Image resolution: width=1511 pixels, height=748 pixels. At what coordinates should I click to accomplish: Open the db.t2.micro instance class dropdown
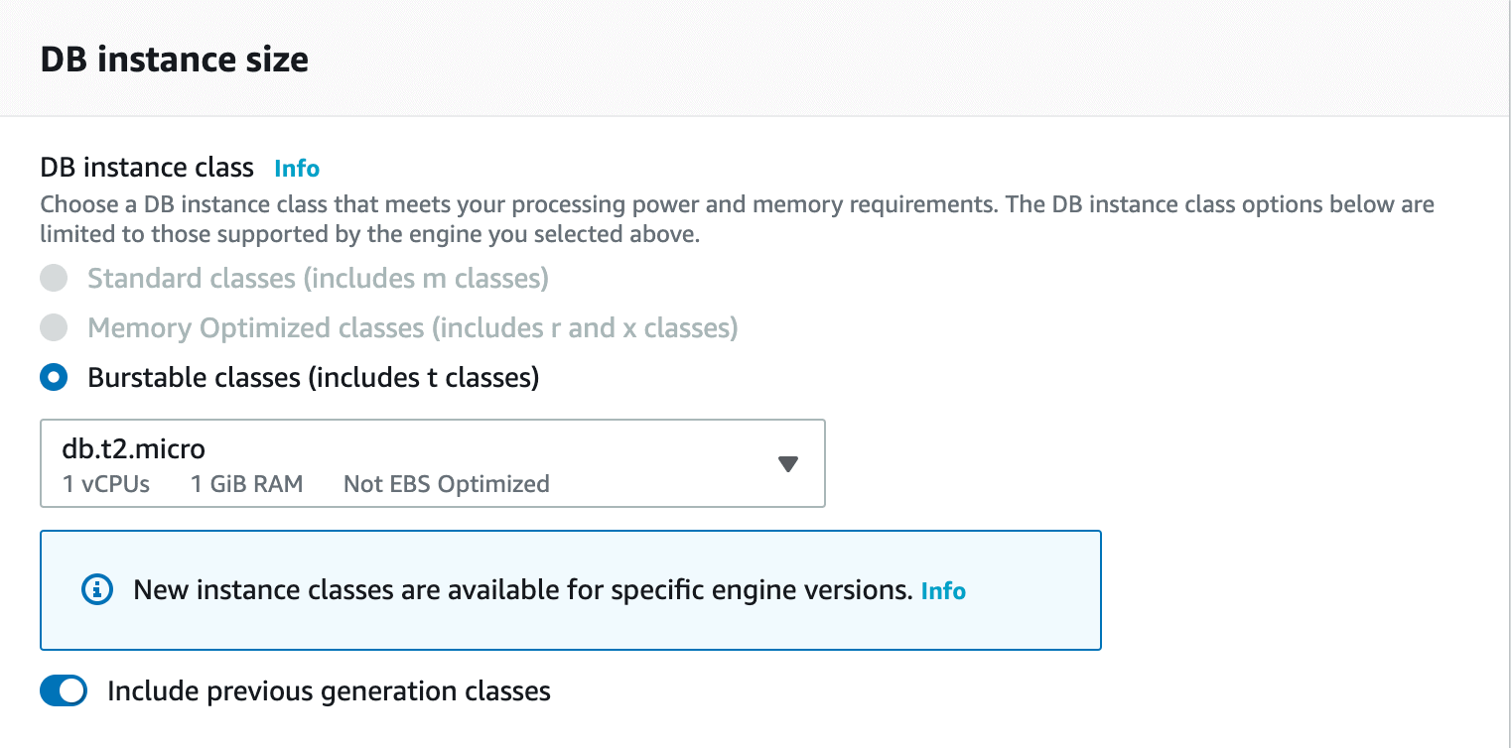coord(432,463)
